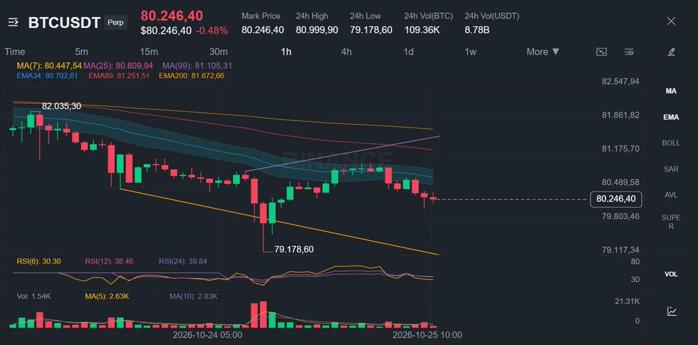Click the MA(25) 80.609,94 legend label
This screenshot has height=345, width=698.
(x=118, y=66)
